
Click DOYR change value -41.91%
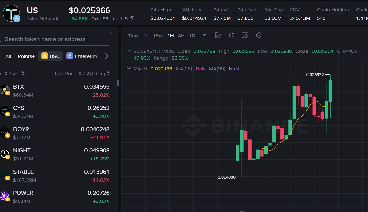pyautogui.click(x=100, y=137)
